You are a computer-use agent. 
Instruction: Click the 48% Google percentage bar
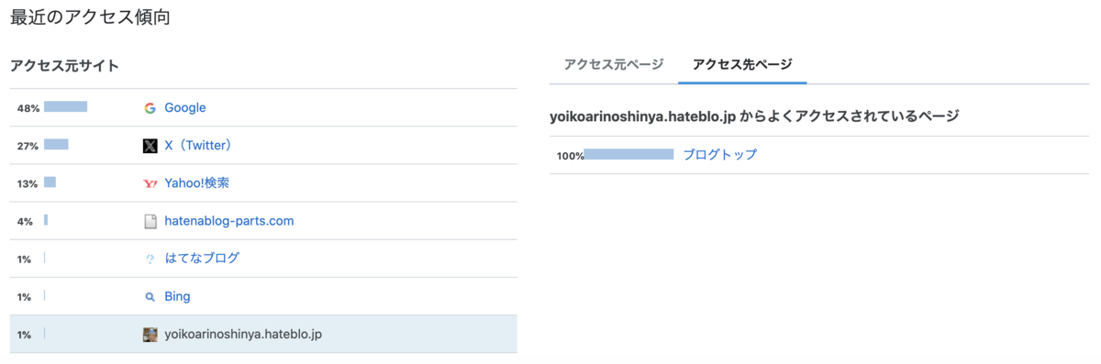click(x=65, y=107)
